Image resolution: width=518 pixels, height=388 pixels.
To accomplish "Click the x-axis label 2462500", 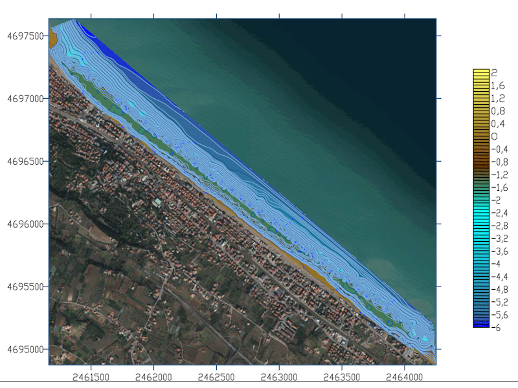I will [x=216, y=377].
